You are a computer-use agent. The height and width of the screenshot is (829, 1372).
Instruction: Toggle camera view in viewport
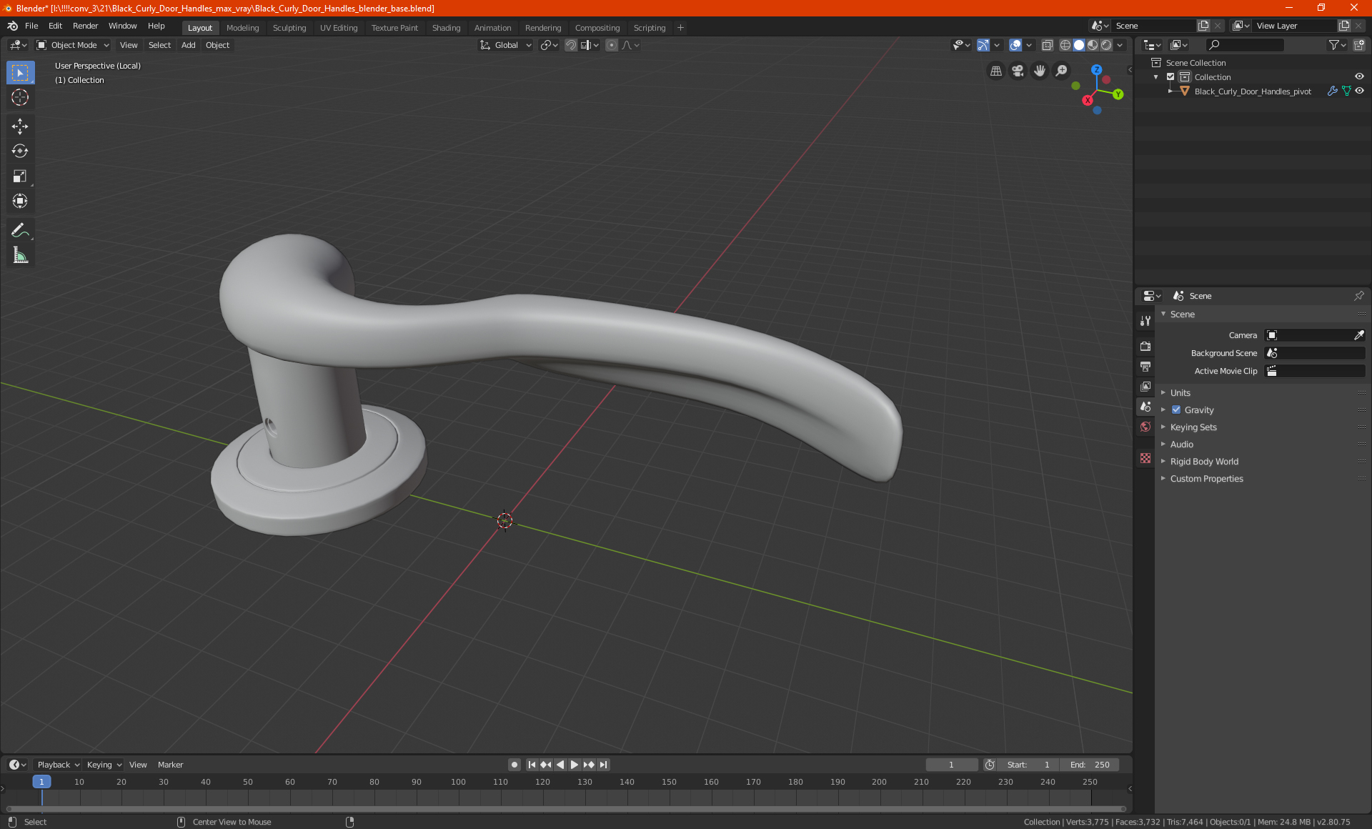pos(1018,71)
